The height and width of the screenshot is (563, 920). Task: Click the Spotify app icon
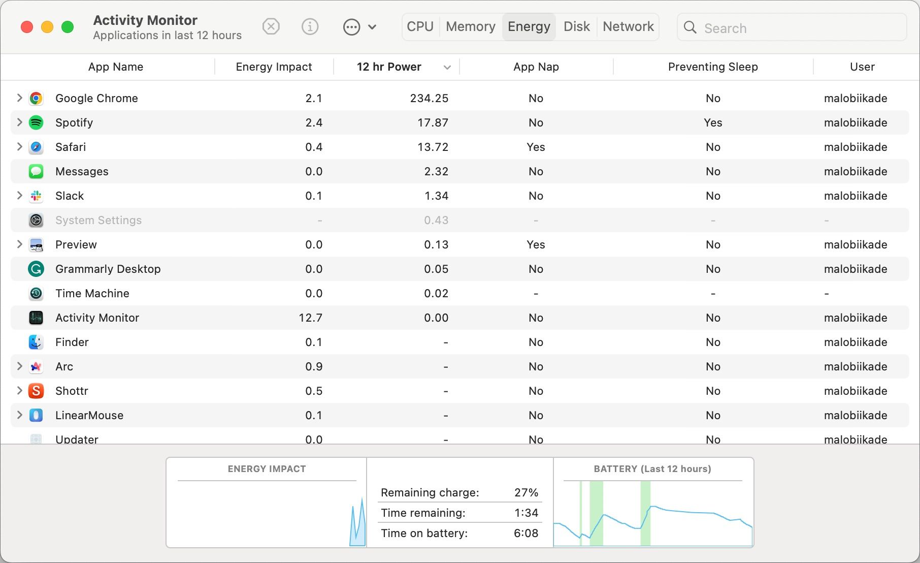click(36, 122)
